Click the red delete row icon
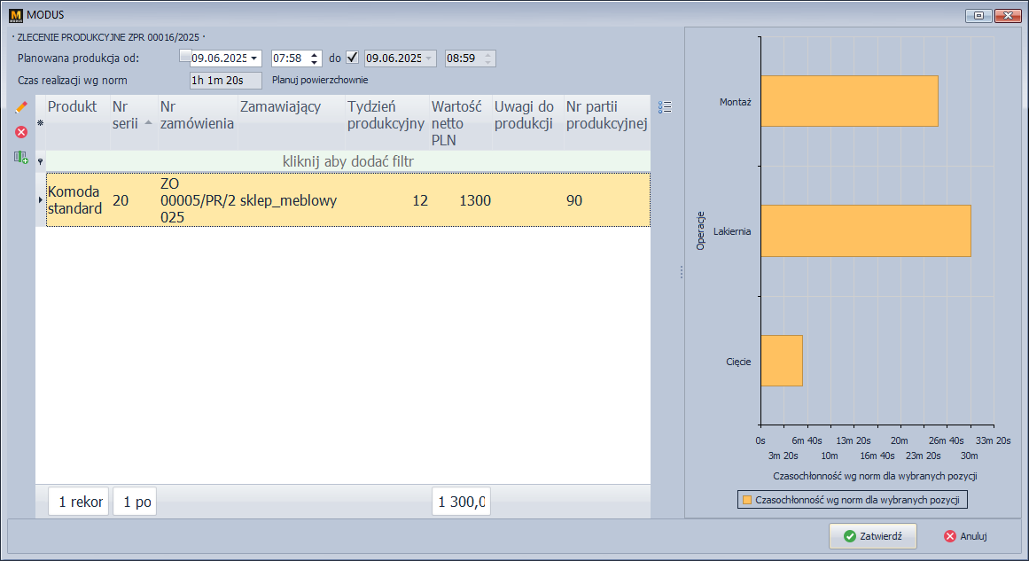This screenshot has width=1029, height=561. [21, 132]
